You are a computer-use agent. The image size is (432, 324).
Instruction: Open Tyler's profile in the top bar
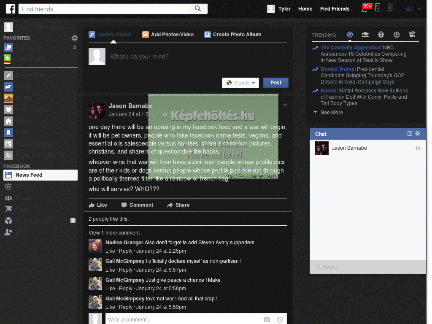click(279, 9)
